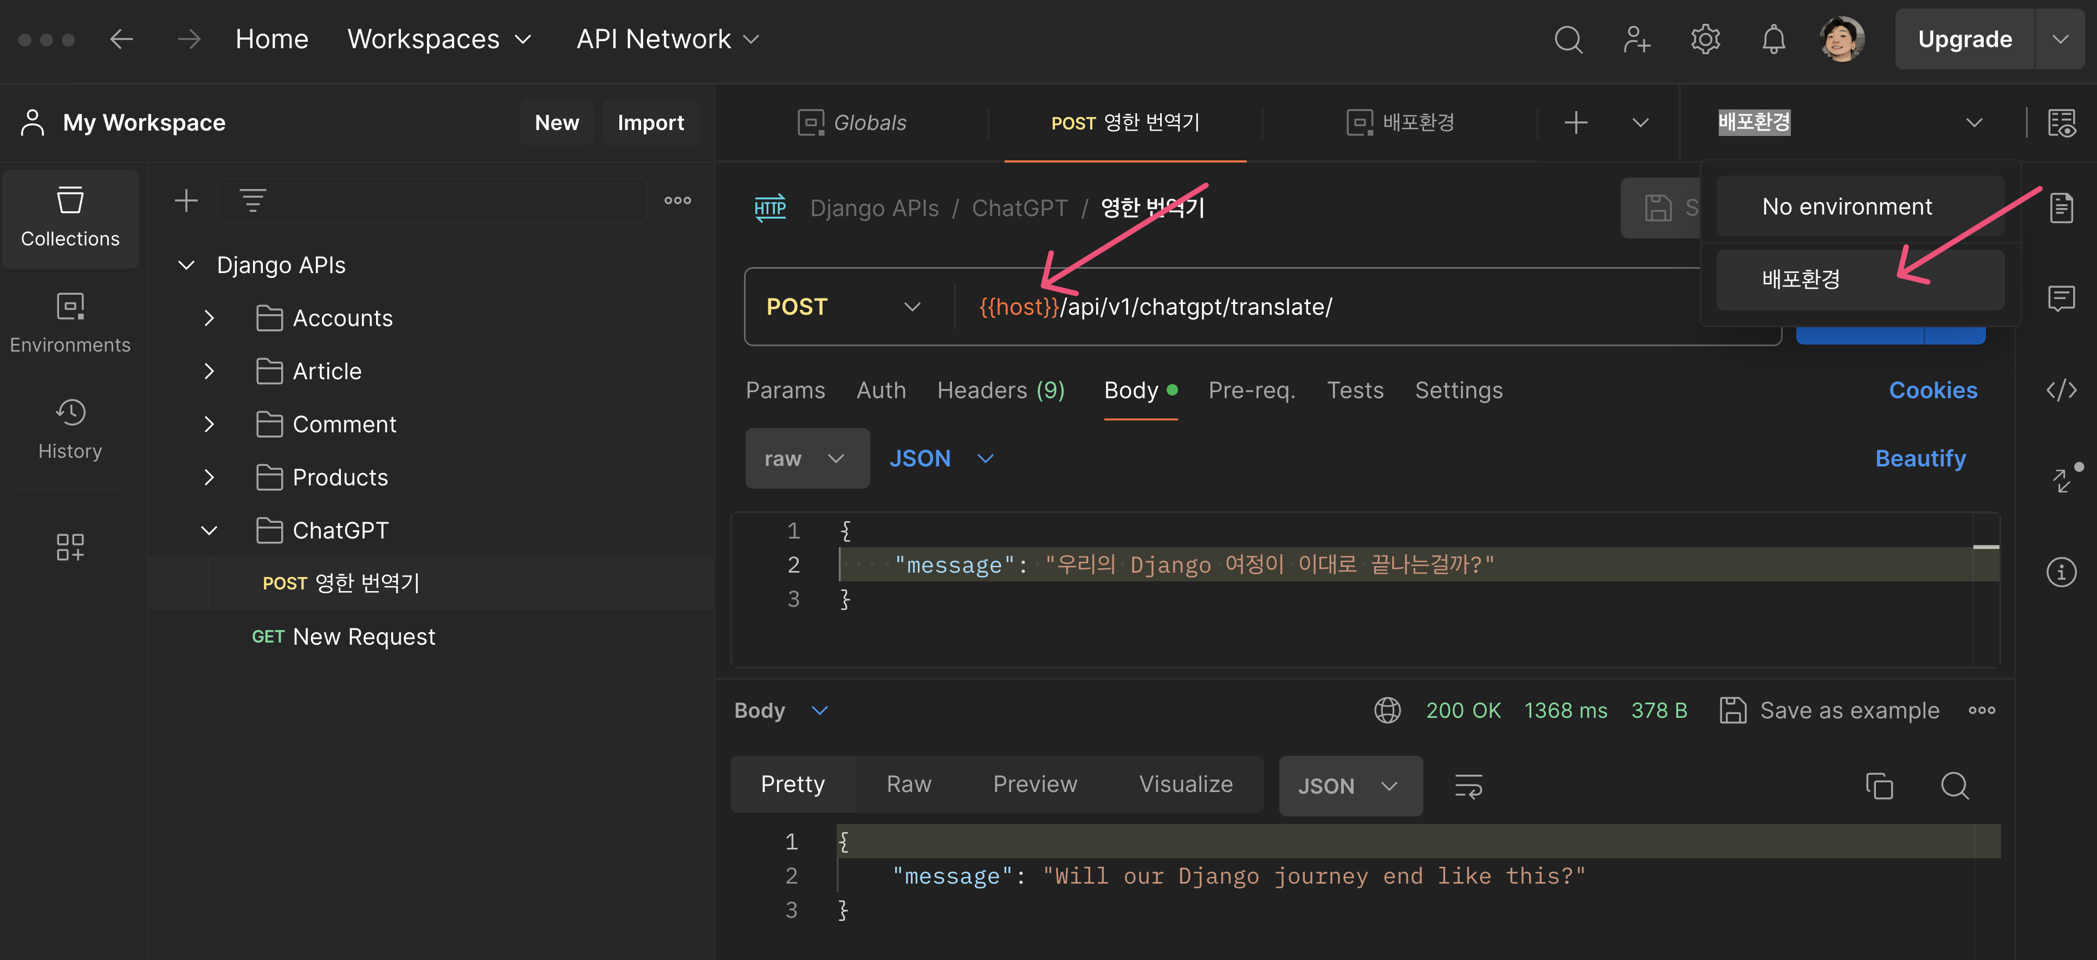
Task: Open the environment quick look icon
Action: [2060, 123]
